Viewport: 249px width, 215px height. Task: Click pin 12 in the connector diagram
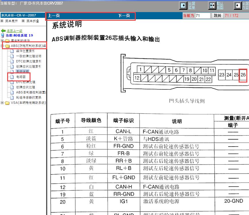click(137, 78)
